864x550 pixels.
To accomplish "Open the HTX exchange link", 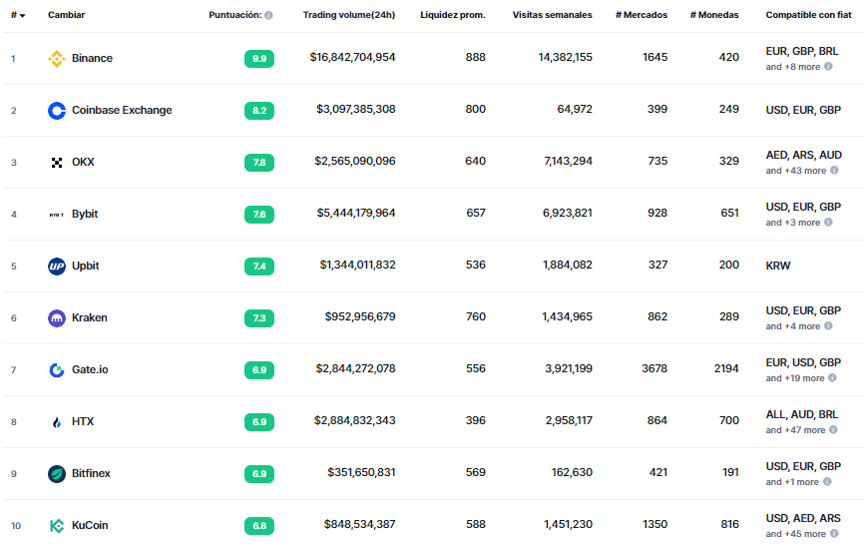I will 83,421.
